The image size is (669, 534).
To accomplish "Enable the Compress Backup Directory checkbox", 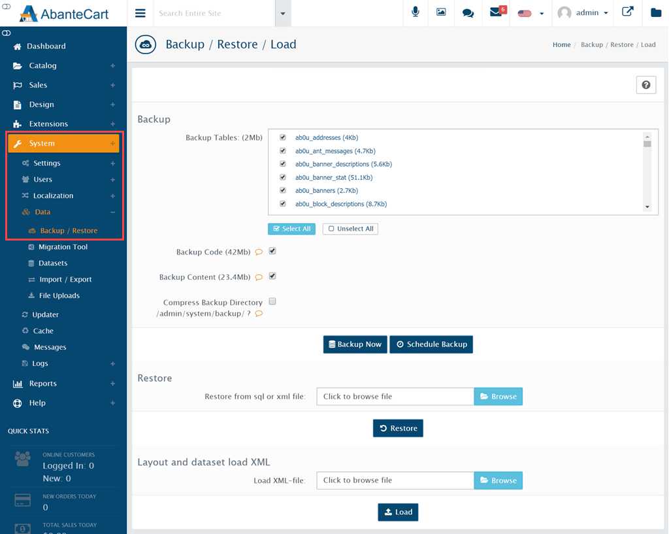I will click(x=272, y=301).
